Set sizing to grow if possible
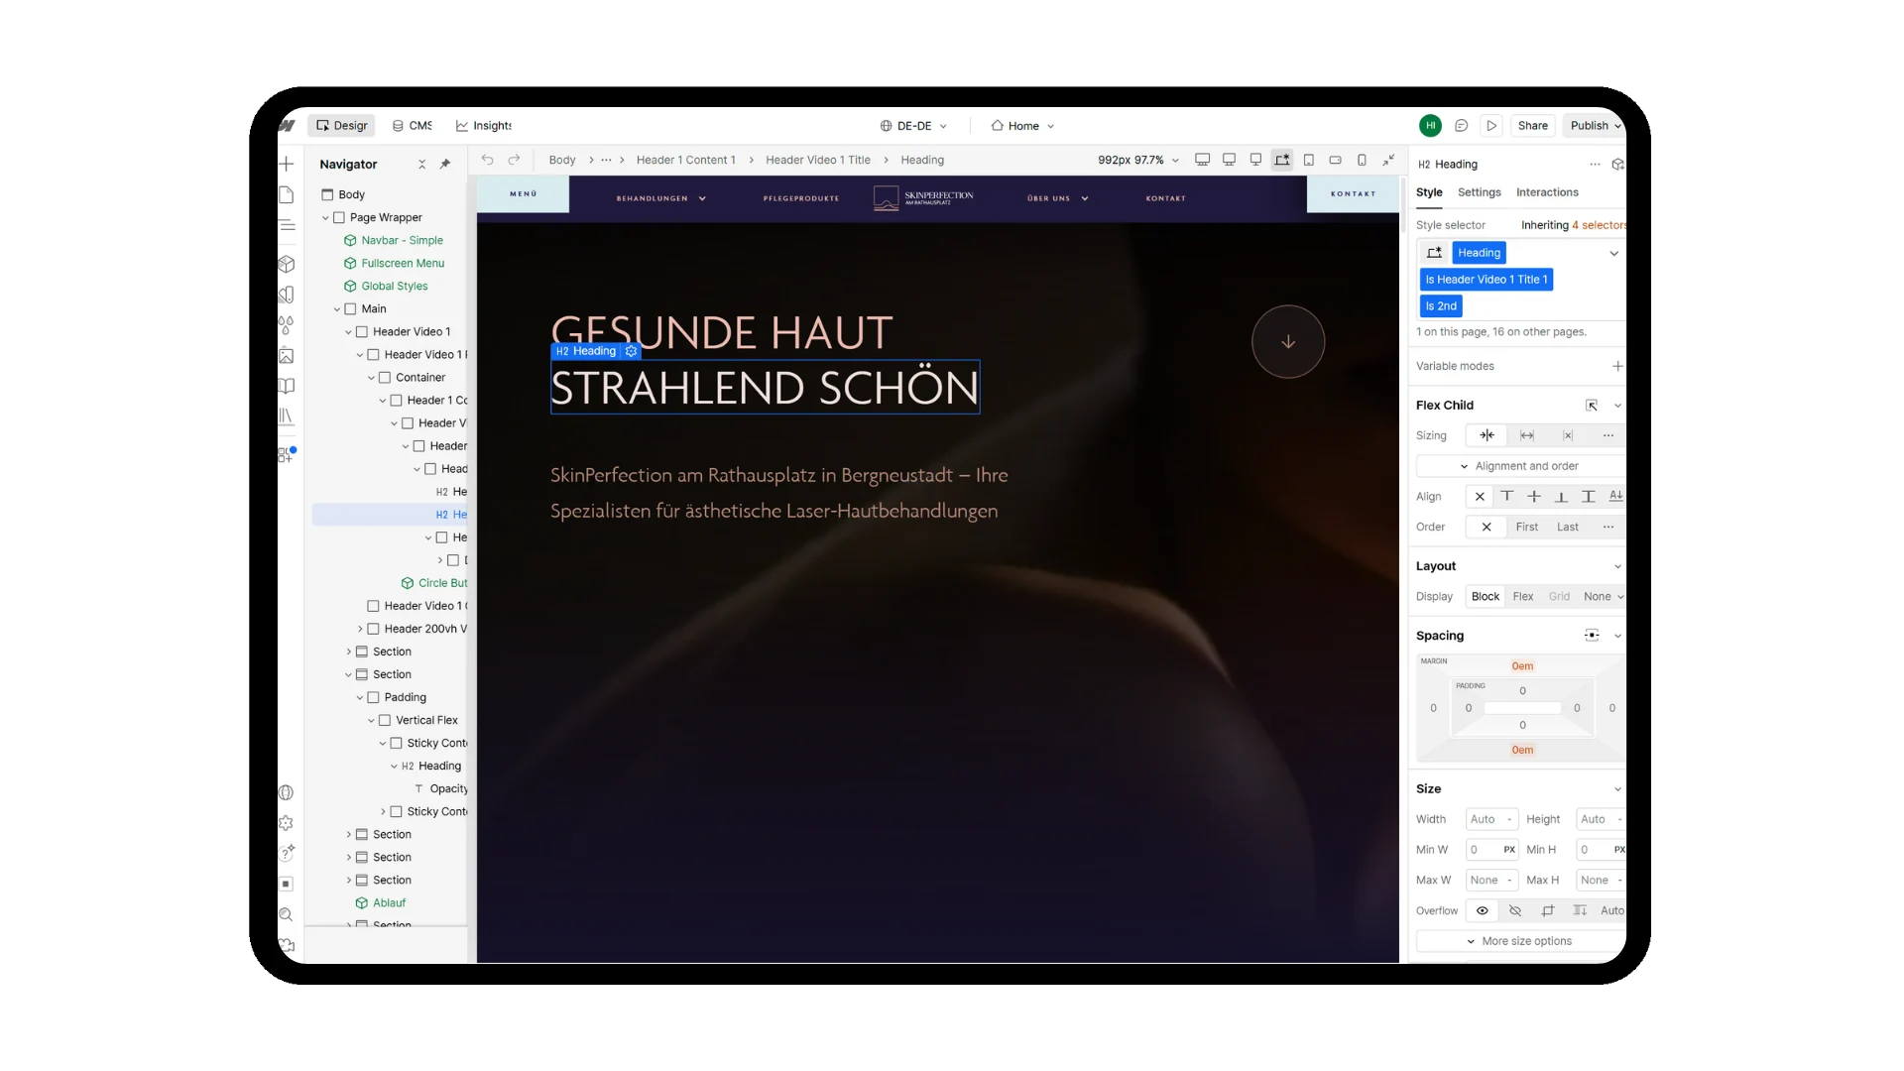 point(1527,435)
